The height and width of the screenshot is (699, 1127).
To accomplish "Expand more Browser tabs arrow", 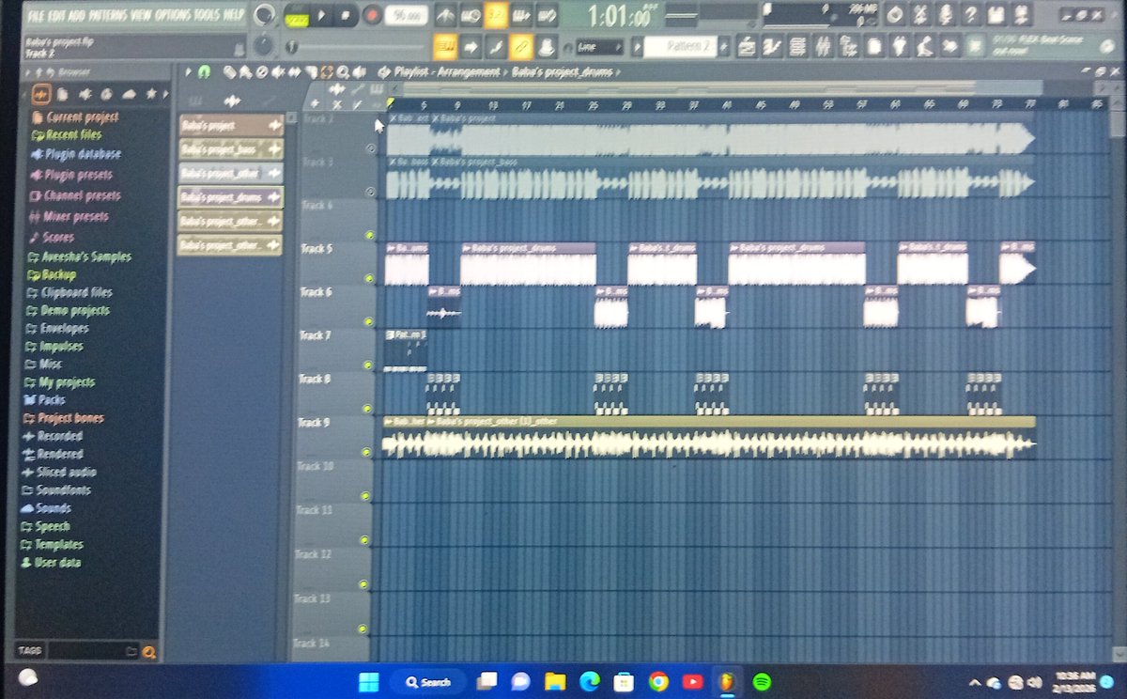I will coord(166,94).
